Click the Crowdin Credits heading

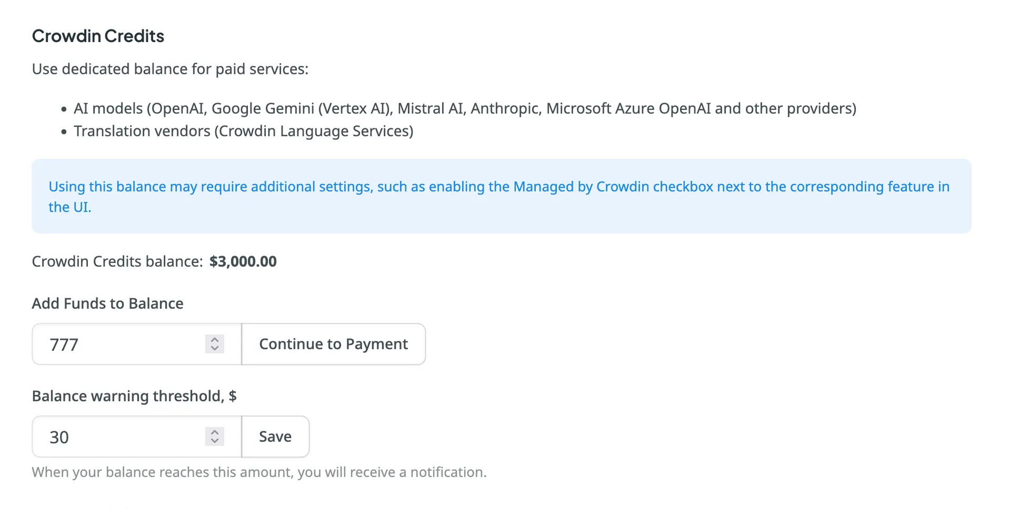click(98, 36)
